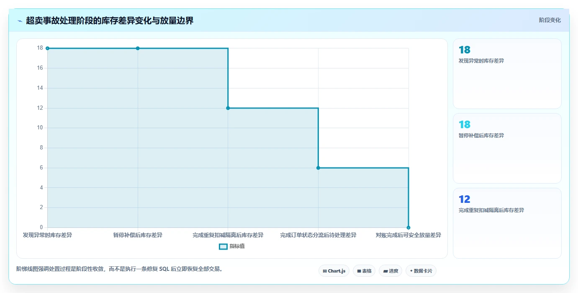Click the chart title 超卖事故处理阶段的库存差异变化与放量边界
Screen dimensions: 578x293
[110, 20]
